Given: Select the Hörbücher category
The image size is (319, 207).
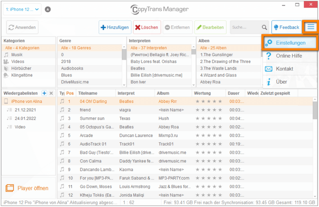Looking at the screenshot, I should pos(29,68).
